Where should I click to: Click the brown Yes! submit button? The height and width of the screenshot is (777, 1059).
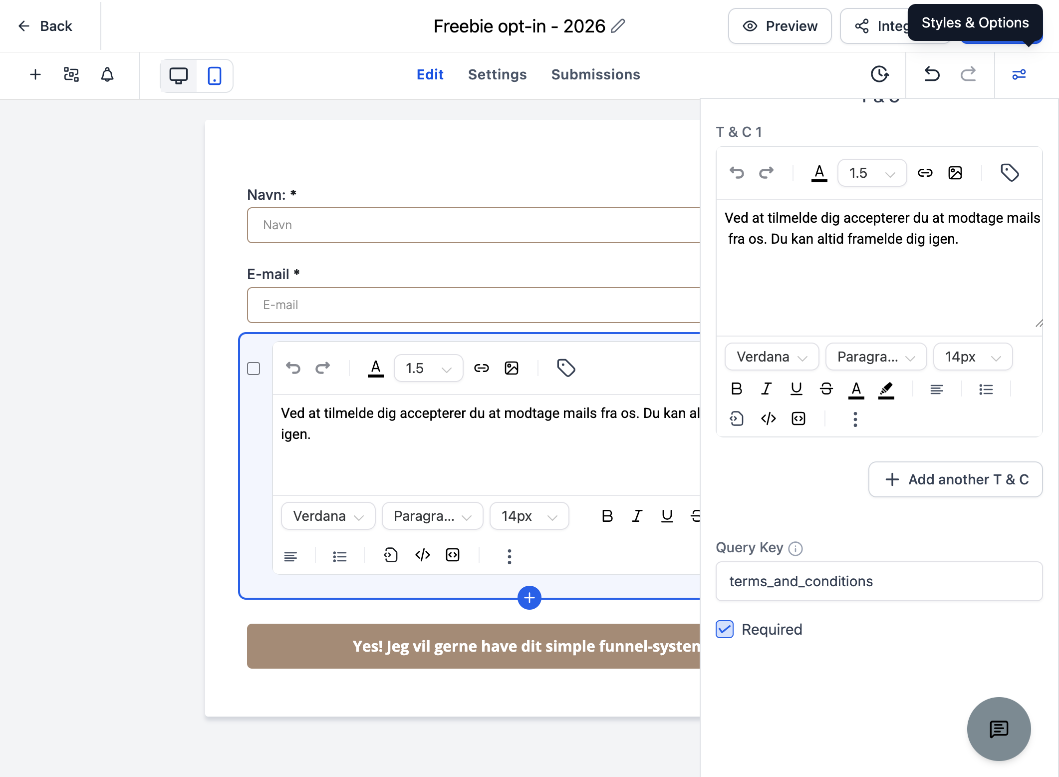[474, 646]
